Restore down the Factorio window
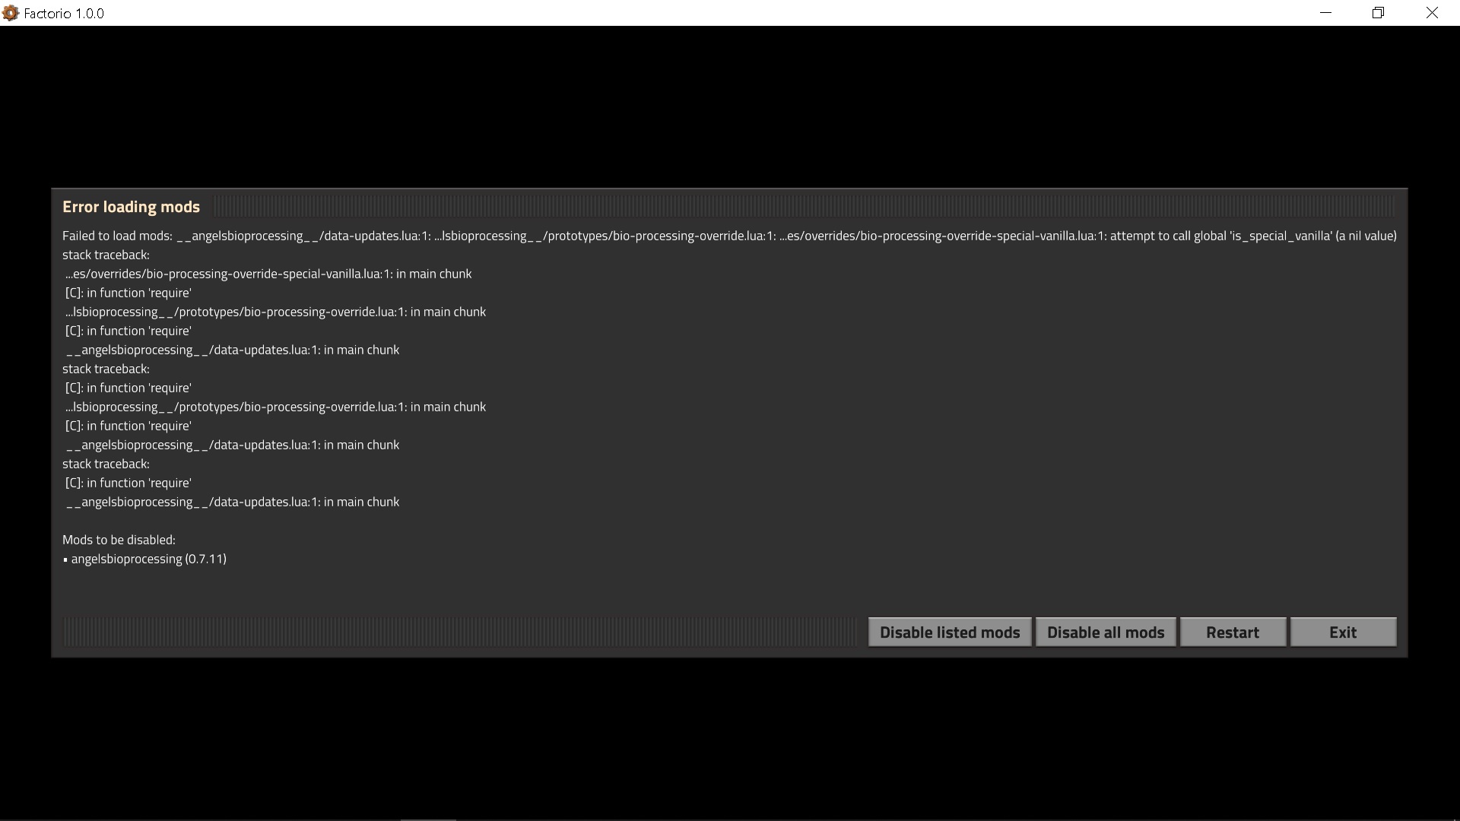Screen dimensions: 1460x821 [1378, 13]
